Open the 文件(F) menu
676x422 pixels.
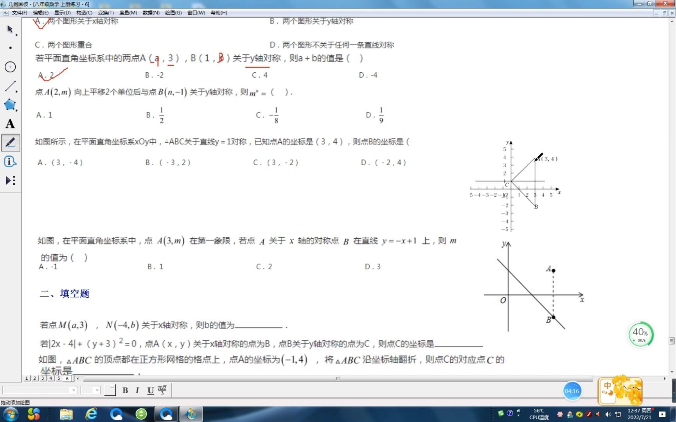point(20,13)
